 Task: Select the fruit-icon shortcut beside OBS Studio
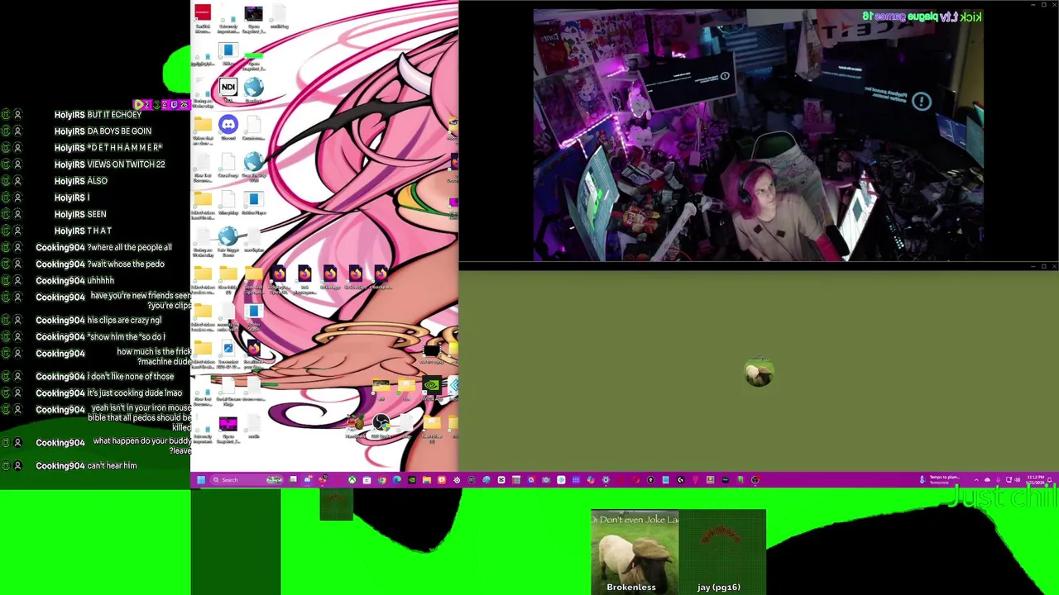[355, 426]
